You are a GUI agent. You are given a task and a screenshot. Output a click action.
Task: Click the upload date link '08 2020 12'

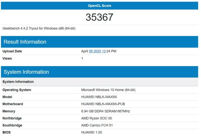click(x=97, y=51)
